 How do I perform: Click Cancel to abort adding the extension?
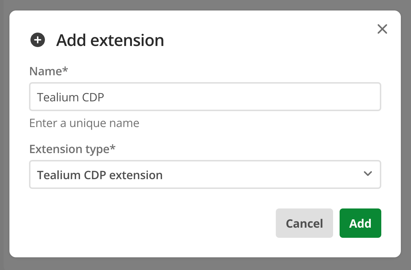pos(304,223)
